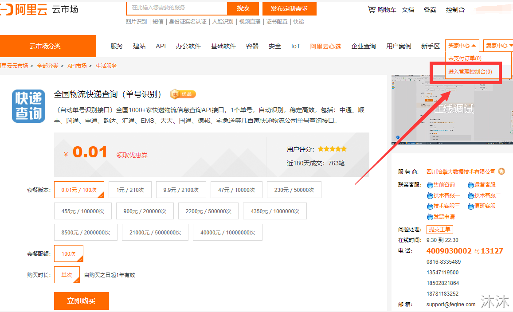The image size is (513, 312).
Task: Select the 100次 quota option
Action: pos(69,253)
